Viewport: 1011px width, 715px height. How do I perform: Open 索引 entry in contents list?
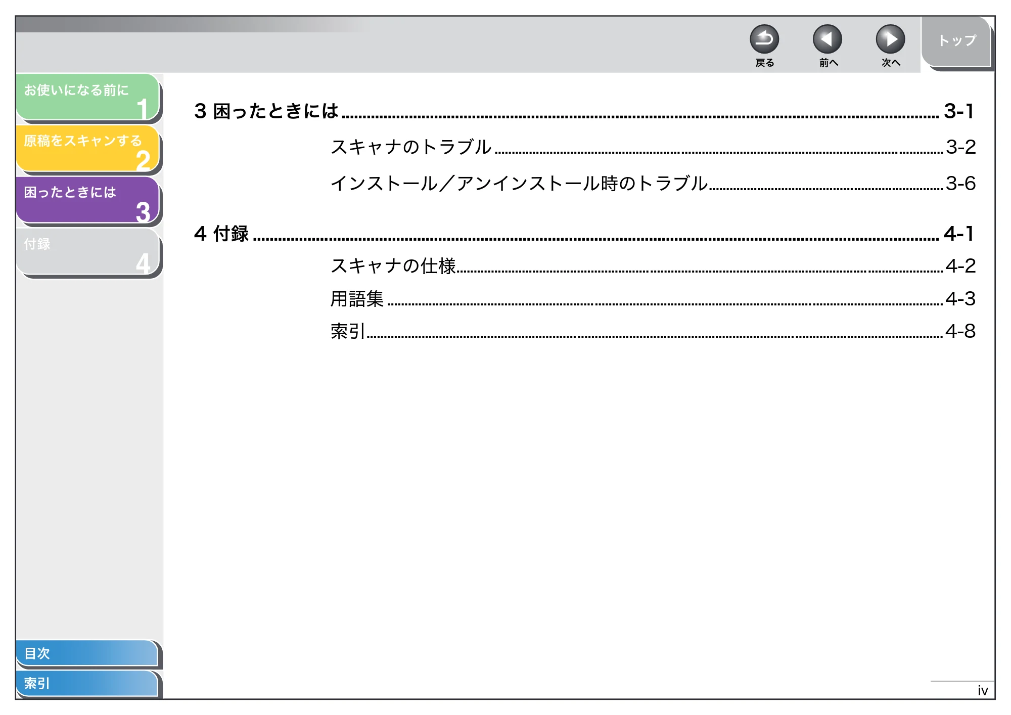pyautogui.click(x=348, y=331)
